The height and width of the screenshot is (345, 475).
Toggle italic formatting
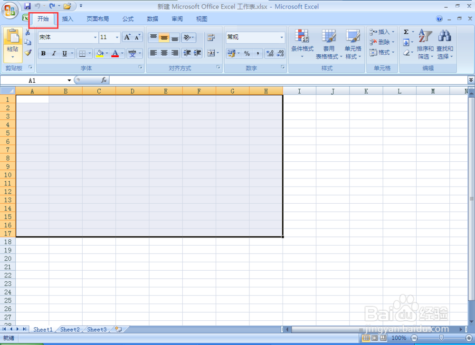point(54,53)
